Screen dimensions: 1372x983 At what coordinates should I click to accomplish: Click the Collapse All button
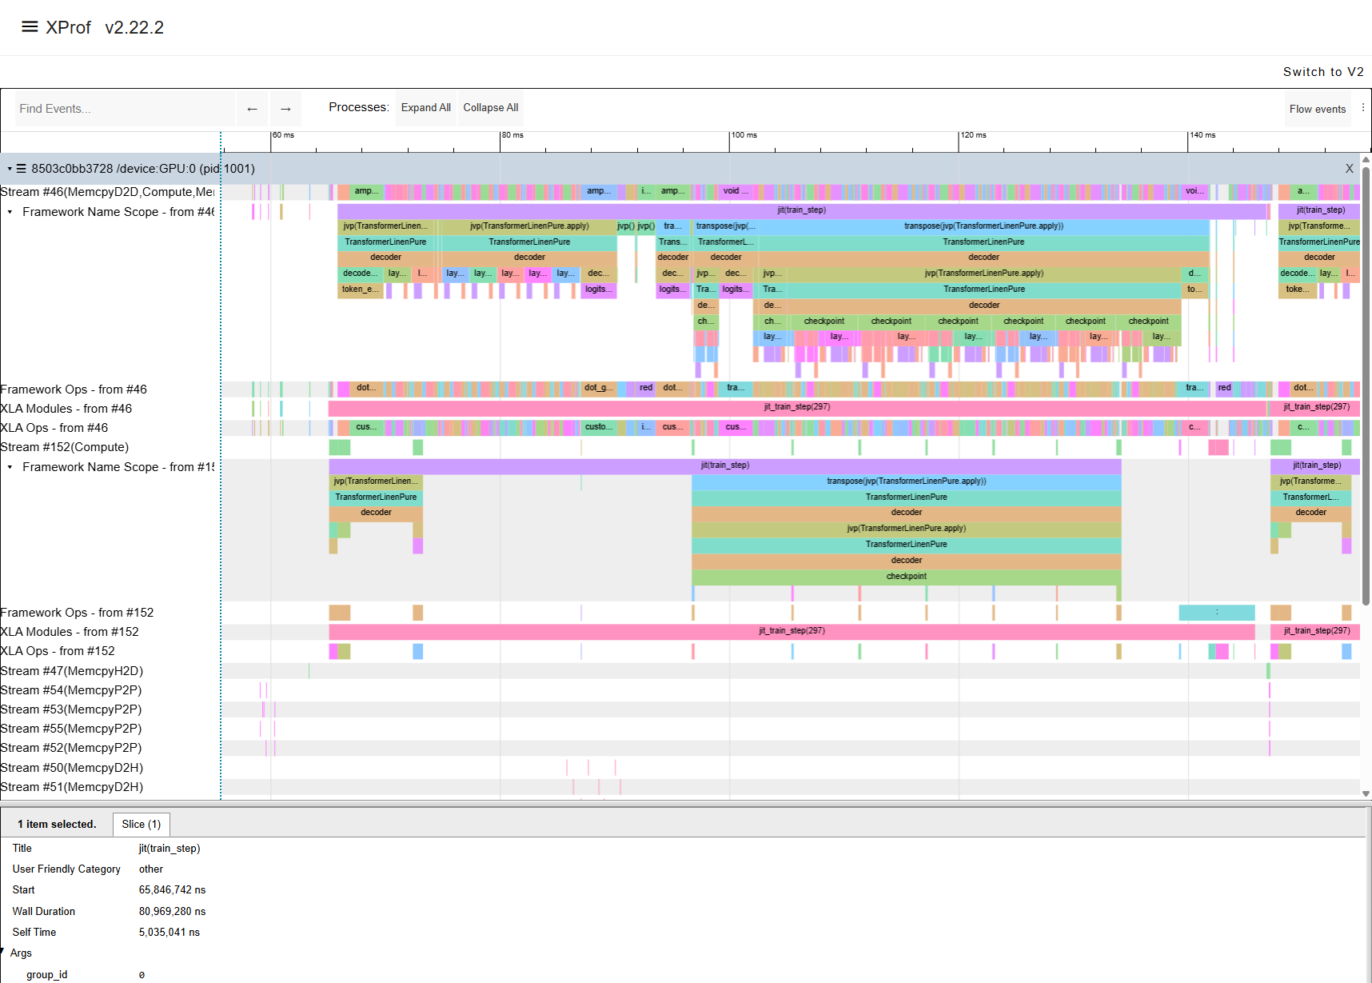tap(491, 108)
